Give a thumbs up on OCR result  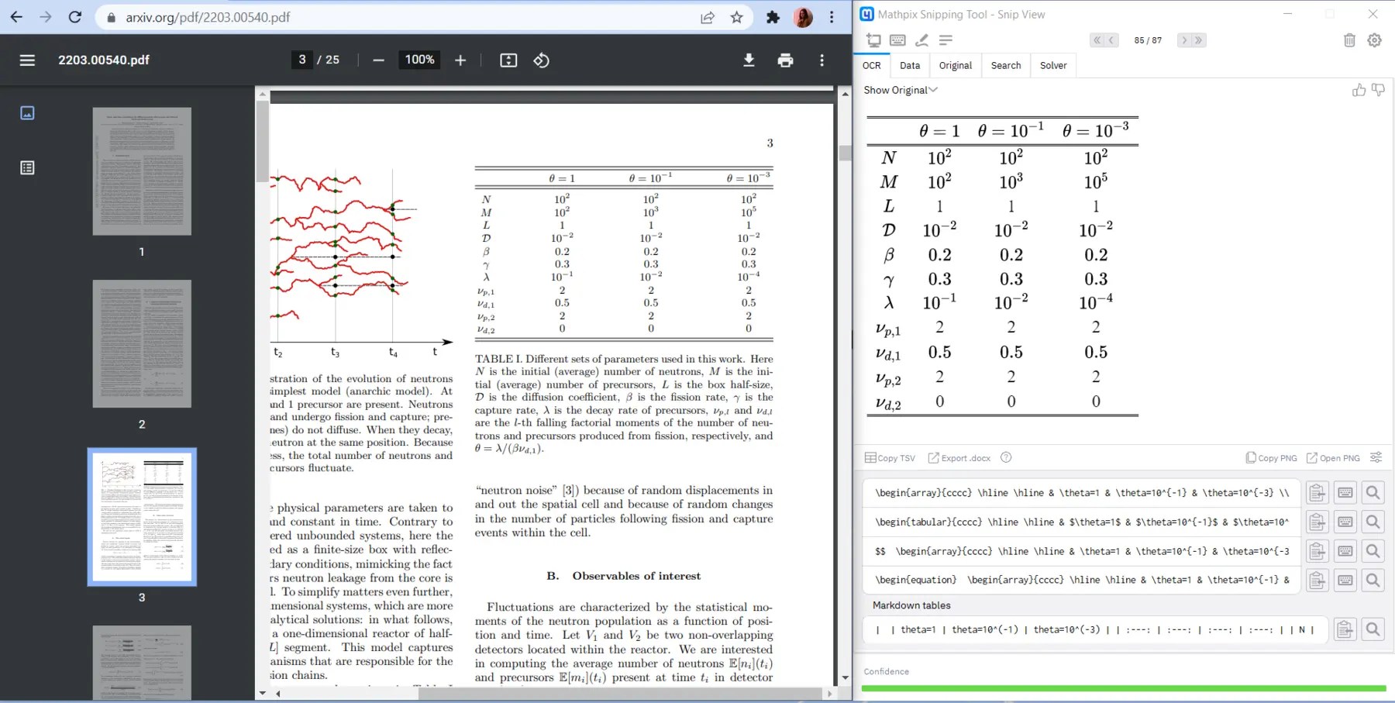pos(1359,90)
